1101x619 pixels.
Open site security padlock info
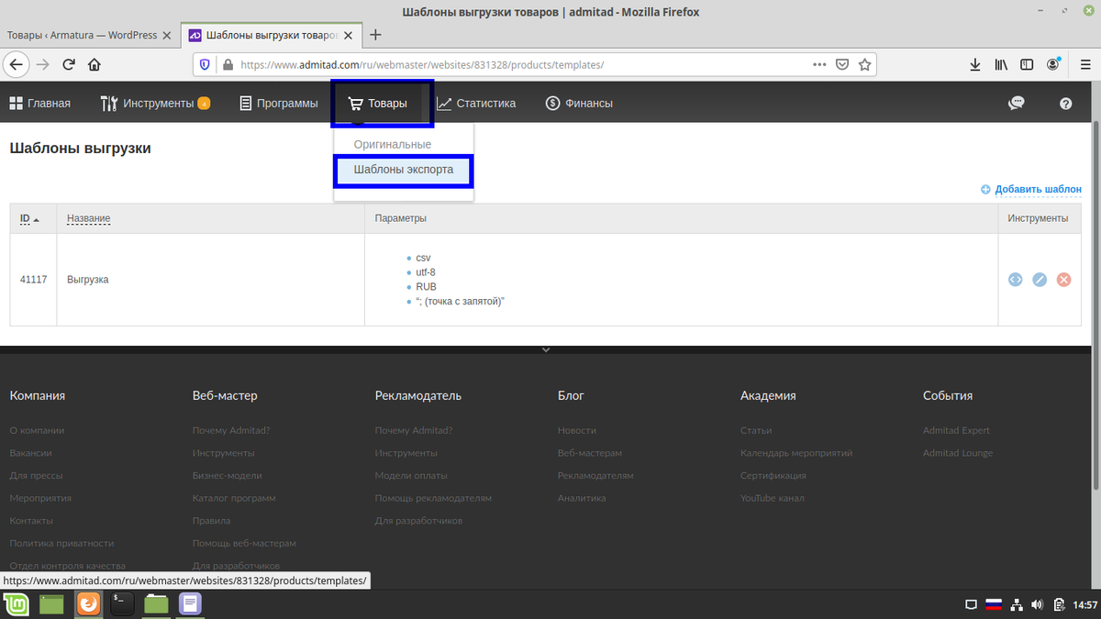point(226,65)
